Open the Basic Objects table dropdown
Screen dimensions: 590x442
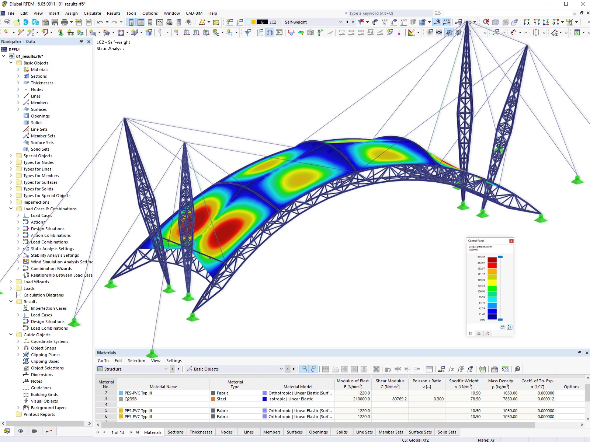click(281, 369)
